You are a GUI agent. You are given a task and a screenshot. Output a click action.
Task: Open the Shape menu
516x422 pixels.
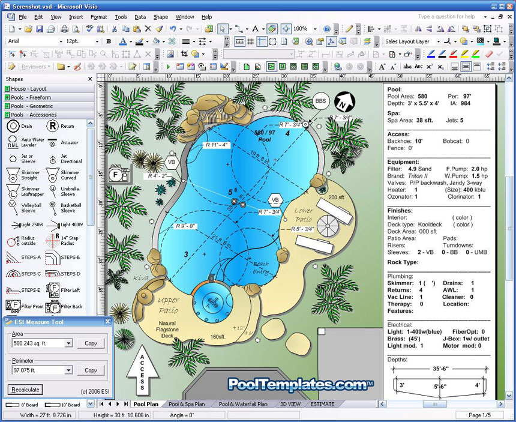[161, 17]
